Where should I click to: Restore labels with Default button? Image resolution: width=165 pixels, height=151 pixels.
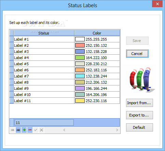[x=139, y=127]
